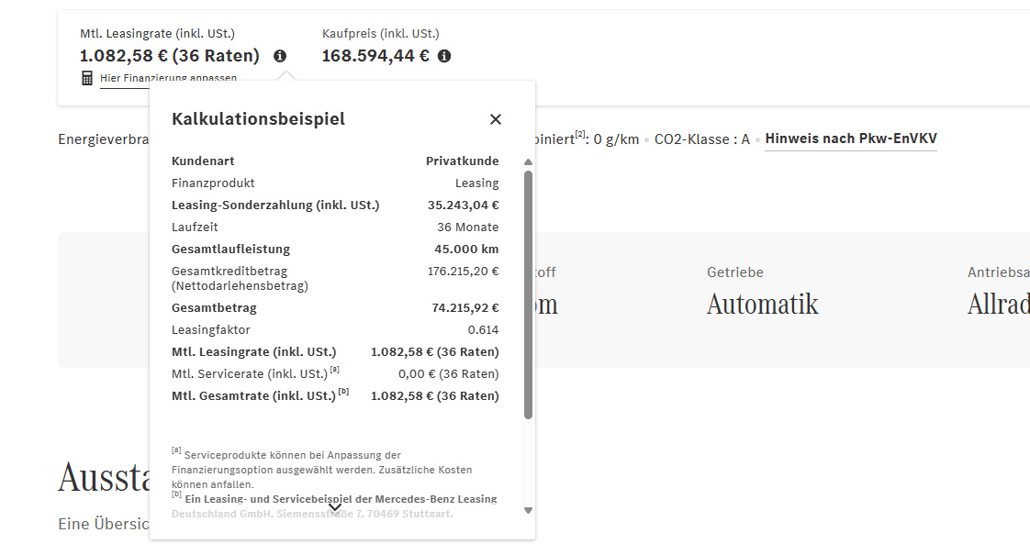
Task: Select the Getriebe Automatik info tile
Action: point(763,293)
